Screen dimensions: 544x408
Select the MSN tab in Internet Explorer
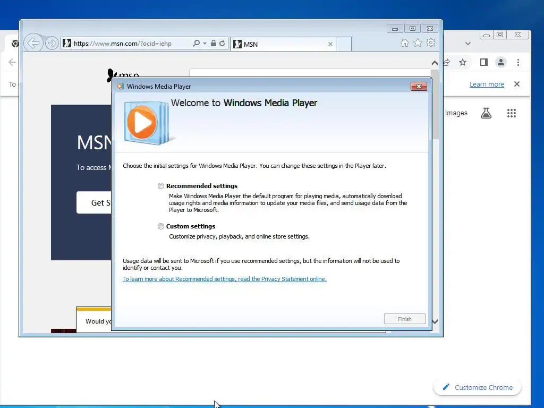point(283,44)
